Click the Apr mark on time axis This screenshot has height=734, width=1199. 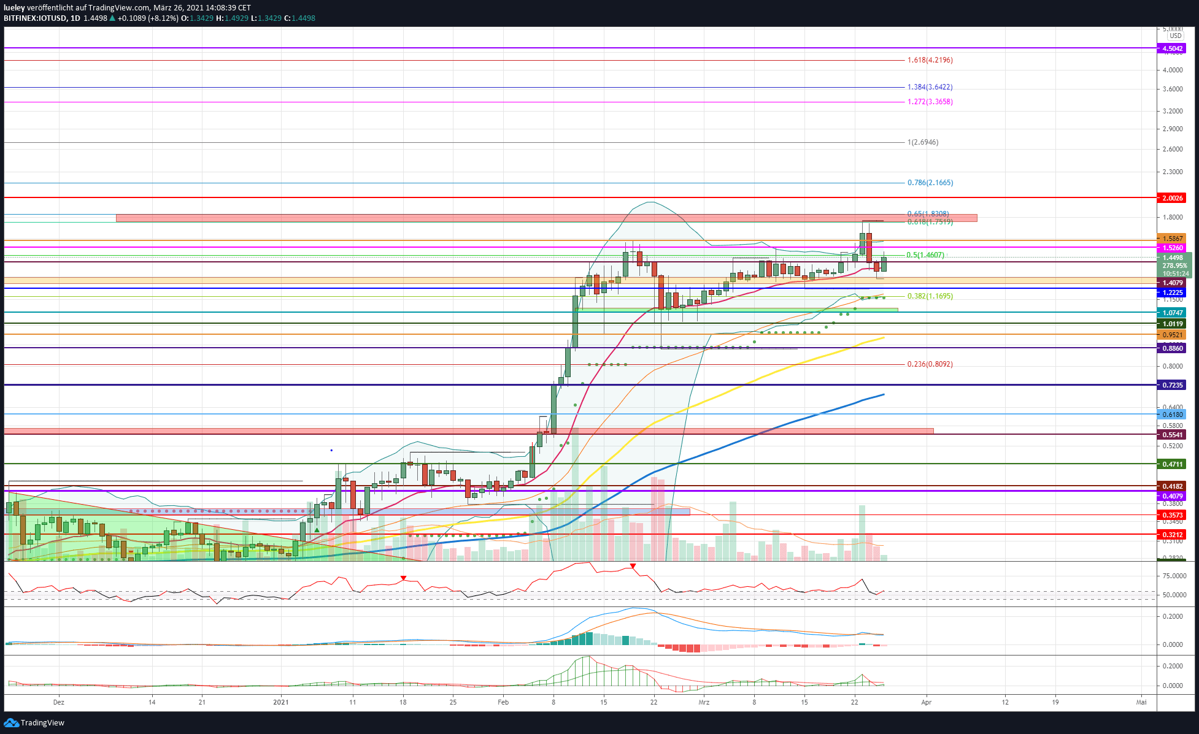[927, 702]
